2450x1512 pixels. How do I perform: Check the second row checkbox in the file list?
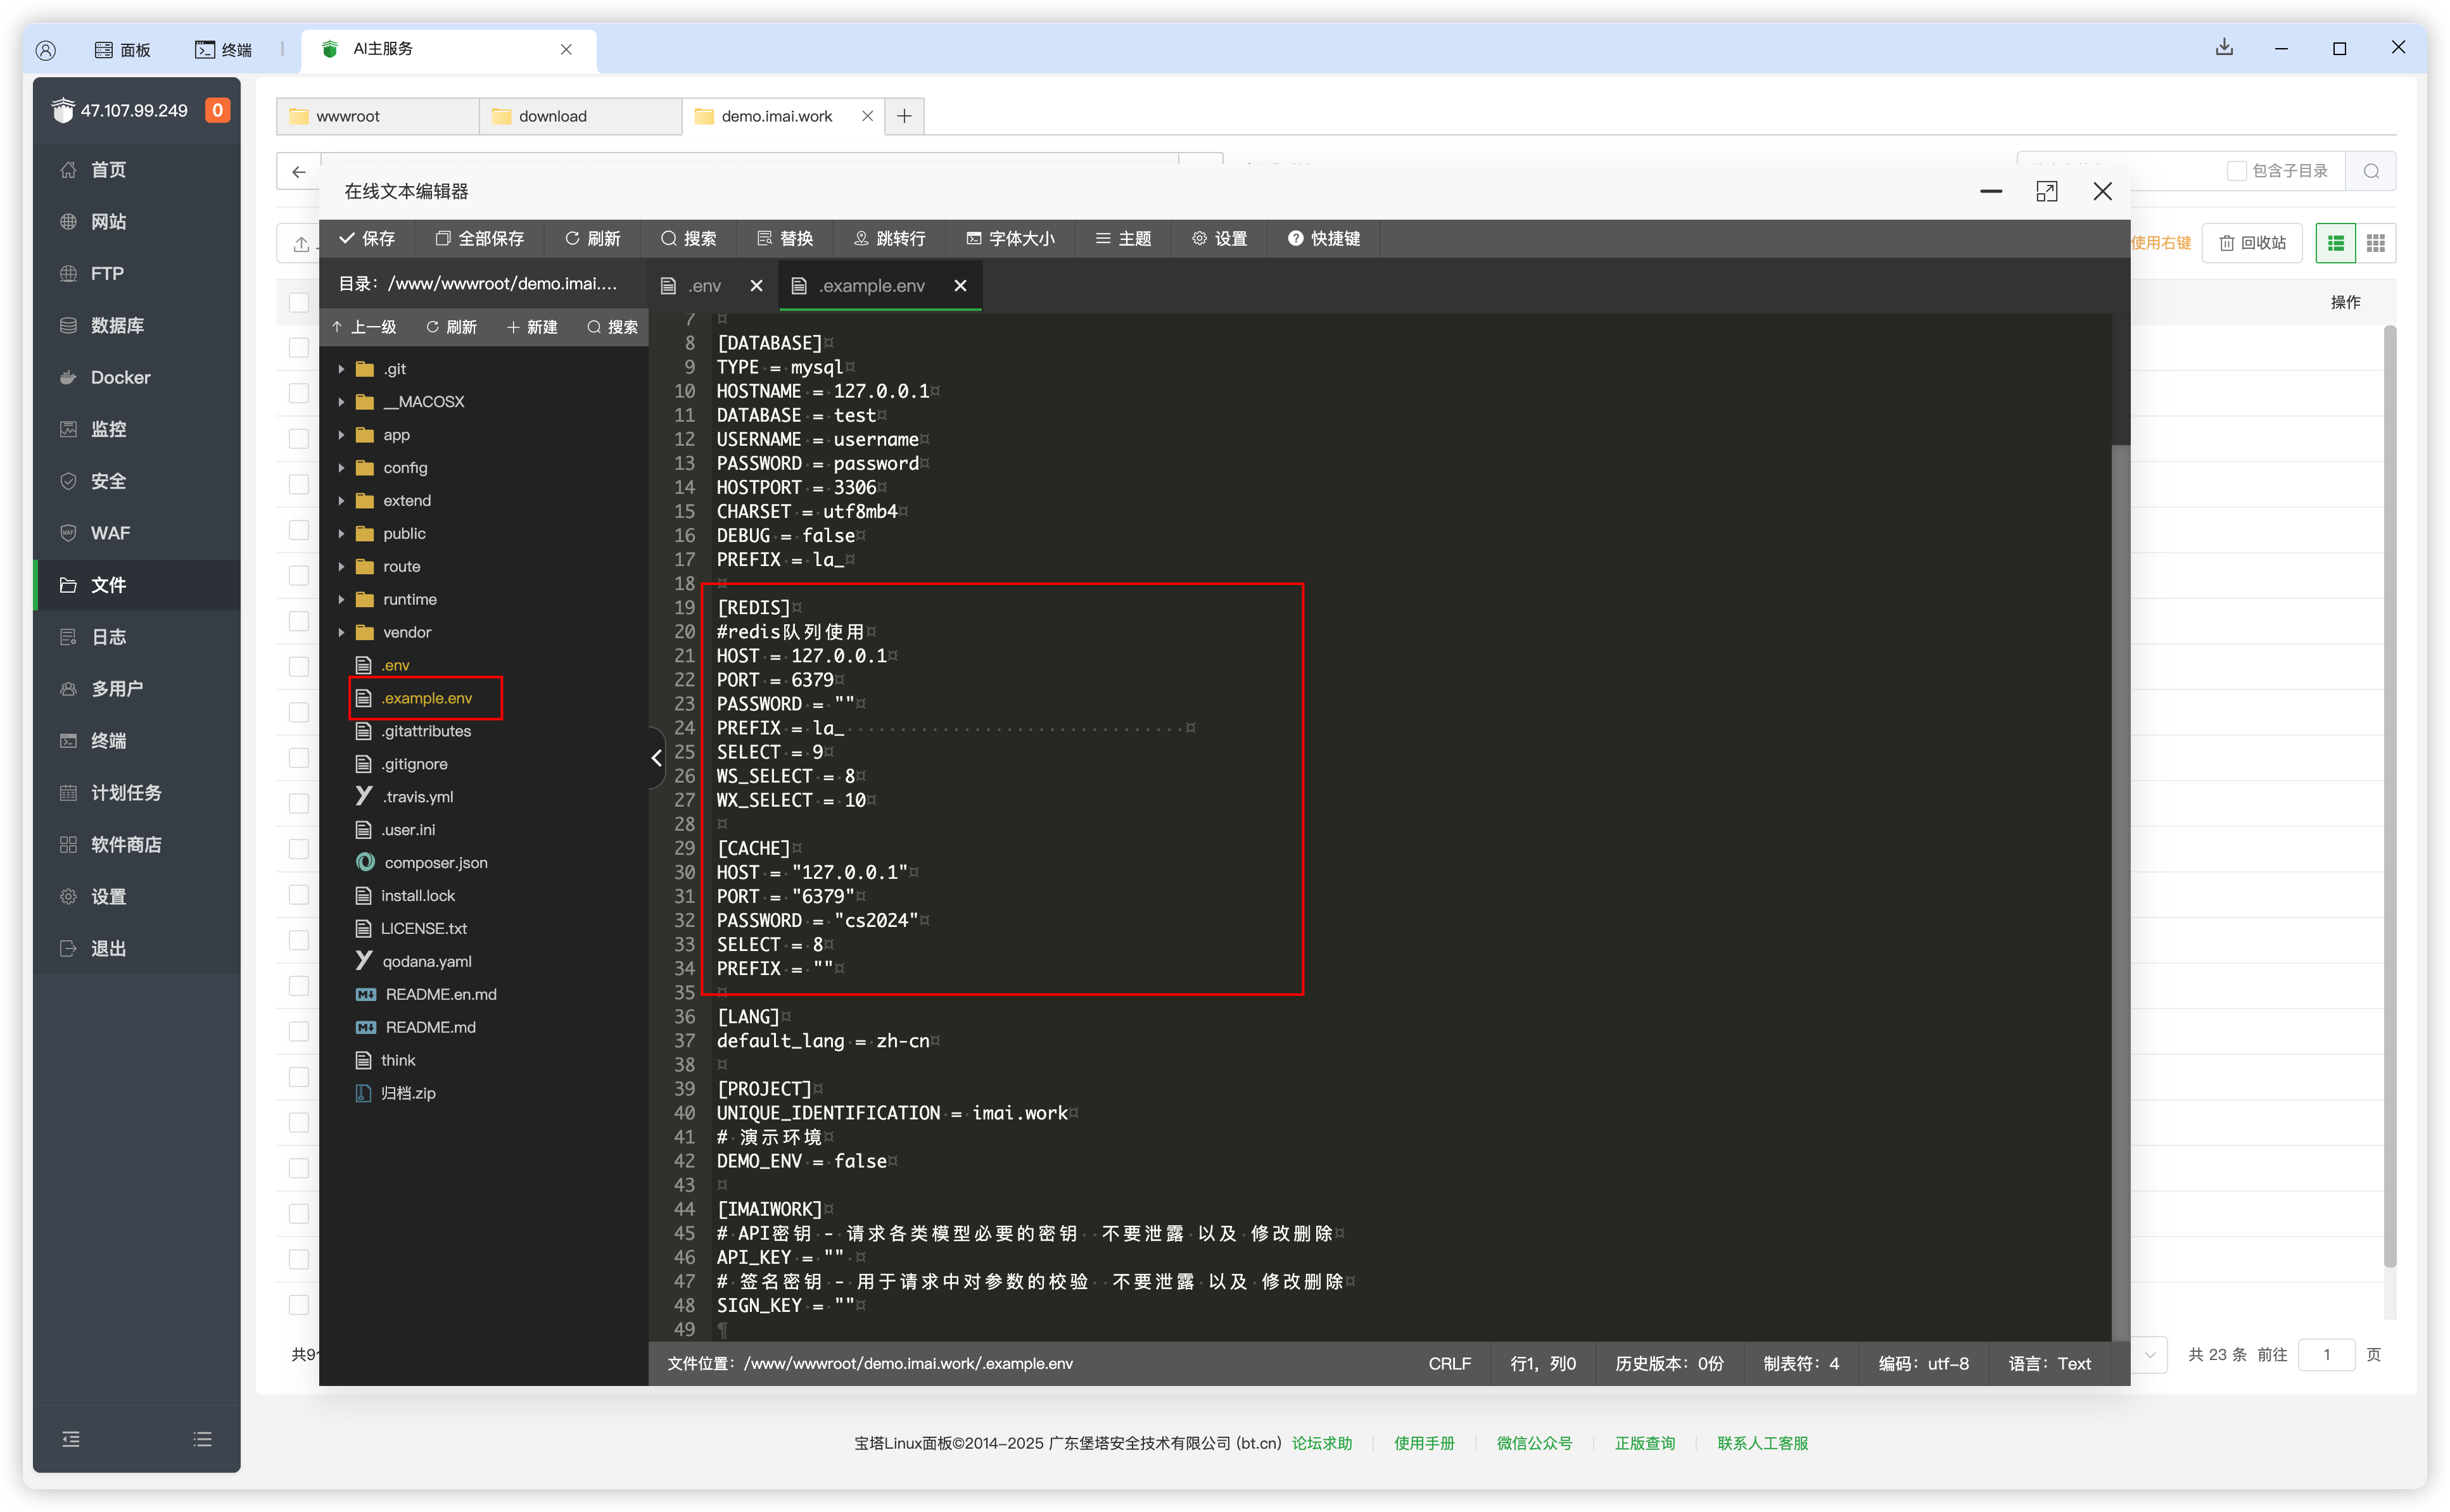[x=298, y=393]
